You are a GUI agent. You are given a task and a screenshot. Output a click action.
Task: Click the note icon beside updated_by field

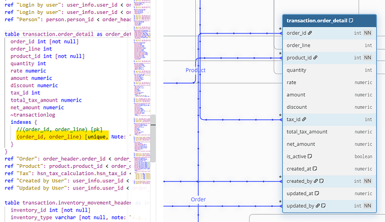pyautogui.click(x=324, y=206)
